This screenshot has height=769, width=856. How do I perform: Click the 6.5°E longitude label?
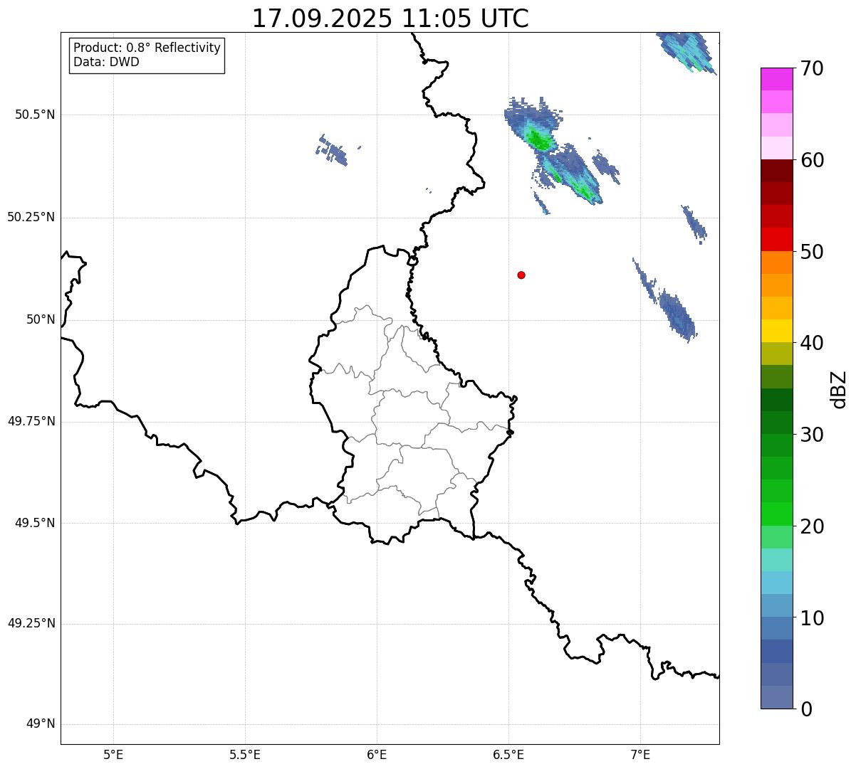[508, 754]
